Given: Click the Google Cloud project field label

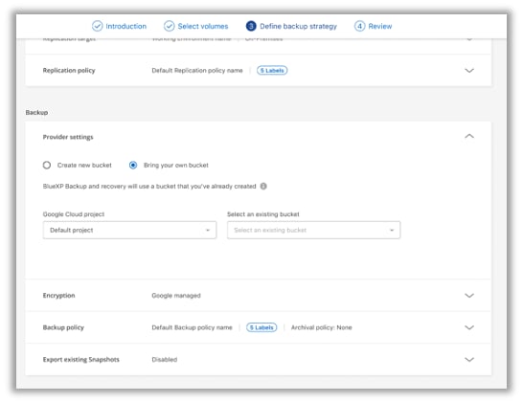Looking at the screenshot, I should click(x=74, y=214).
